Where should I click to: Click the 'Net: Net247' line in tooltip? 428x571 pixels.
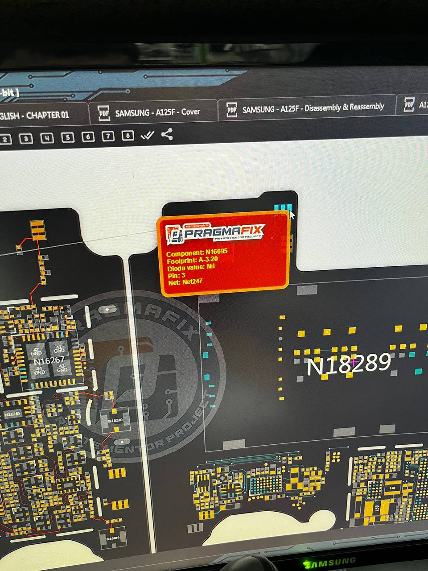click(x=185, y=282)
